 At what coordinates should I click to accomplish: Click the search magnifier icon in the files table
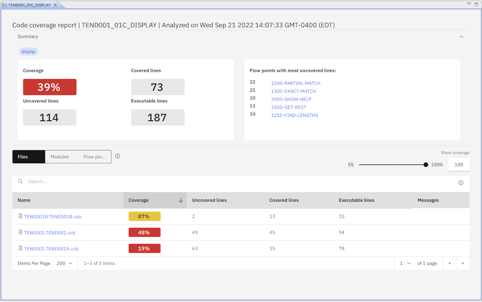[x=20, y=181]
